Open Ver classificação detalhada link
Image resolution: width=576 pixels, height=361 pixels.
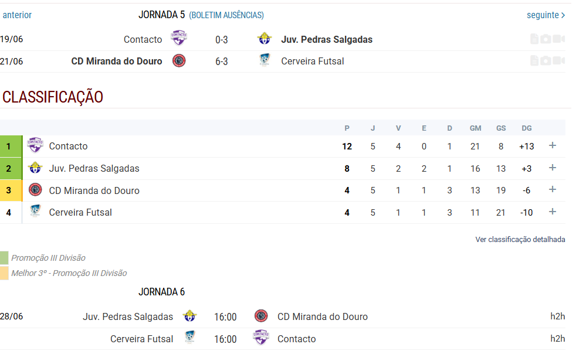click(520, 240)
